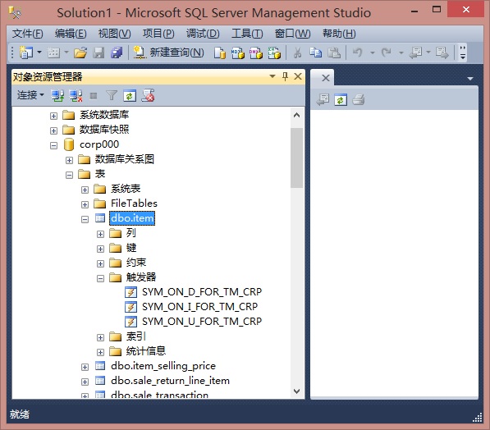
Task: Click the print icon in right pane
Action: 359,100
